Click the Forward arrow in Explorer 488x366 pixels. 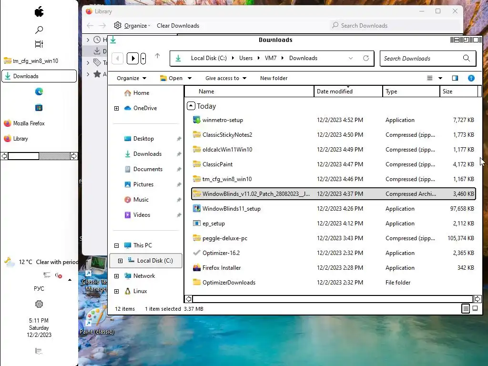point(132,58)
